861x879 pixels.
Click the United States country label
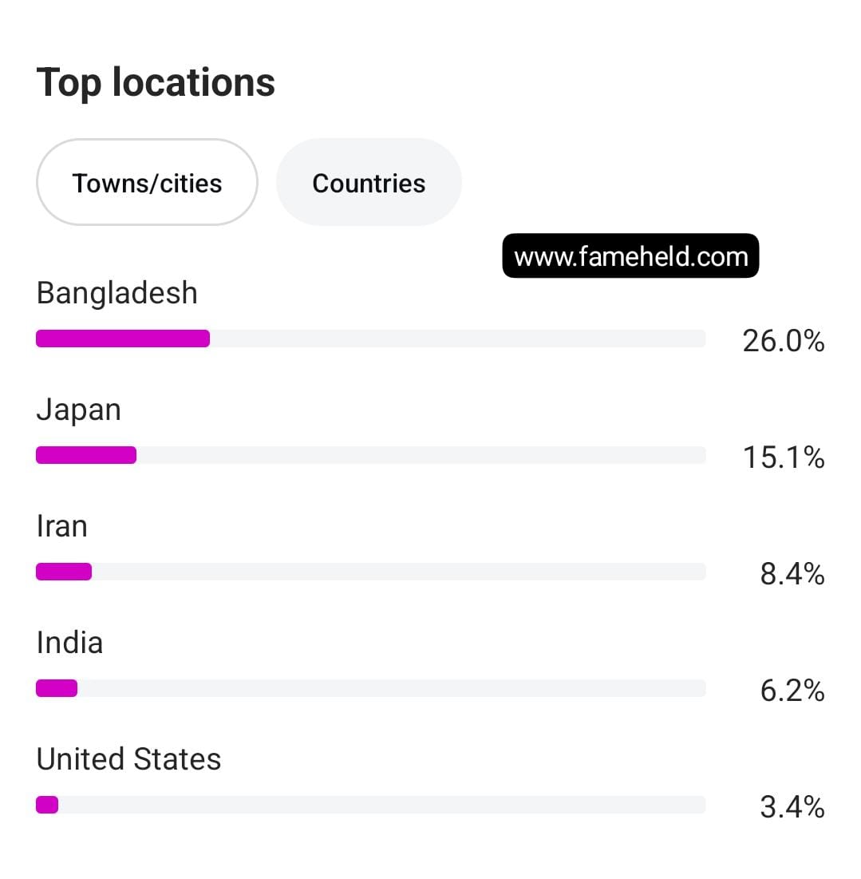click(x=128, y=759)
